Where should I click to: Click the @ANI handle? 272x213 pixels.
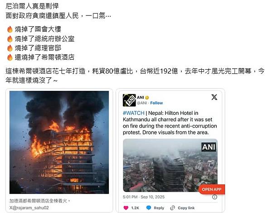(142, 103)
